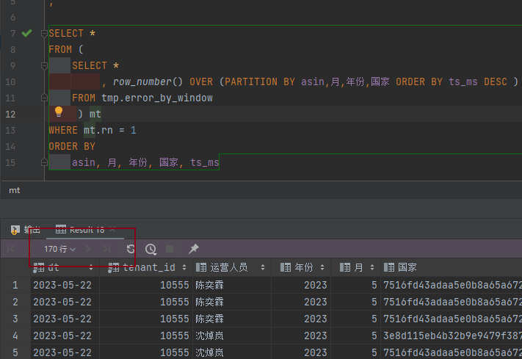
Task: Click dt cell 2023-05-22 in row 1
Action: click(x=65, y=285)
